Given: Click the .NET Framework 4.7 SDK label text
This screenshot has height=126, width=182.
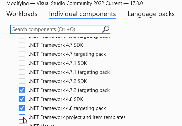Looking at the screenshot, I should 56,45.
